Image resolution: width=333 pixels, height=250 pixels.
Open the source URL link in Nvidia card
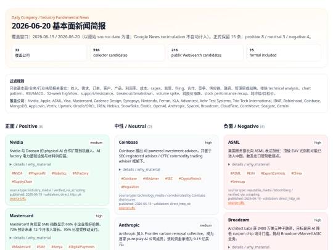[x=18, y=199]
